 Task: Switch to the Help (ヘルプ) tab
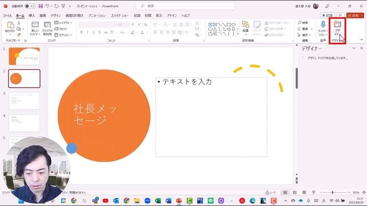[185, 15]
